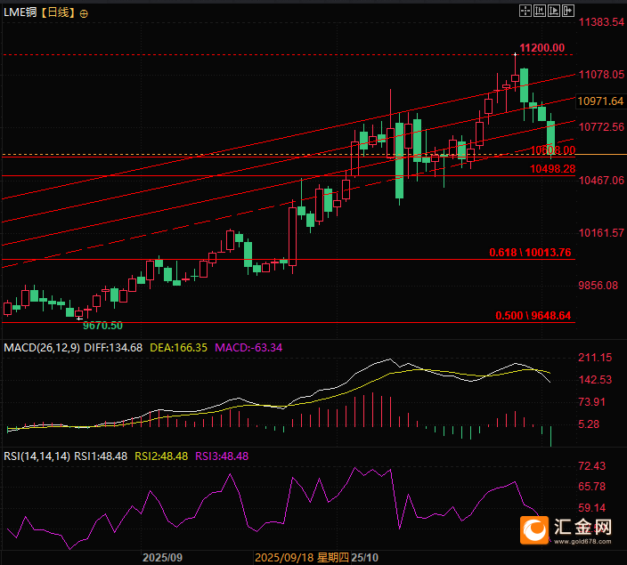Image resolution: width=627 pixels, height=565 pixels.
Task: Click the DEA:166.35 value
Action: pyautogui.click(x=178, y=348)
